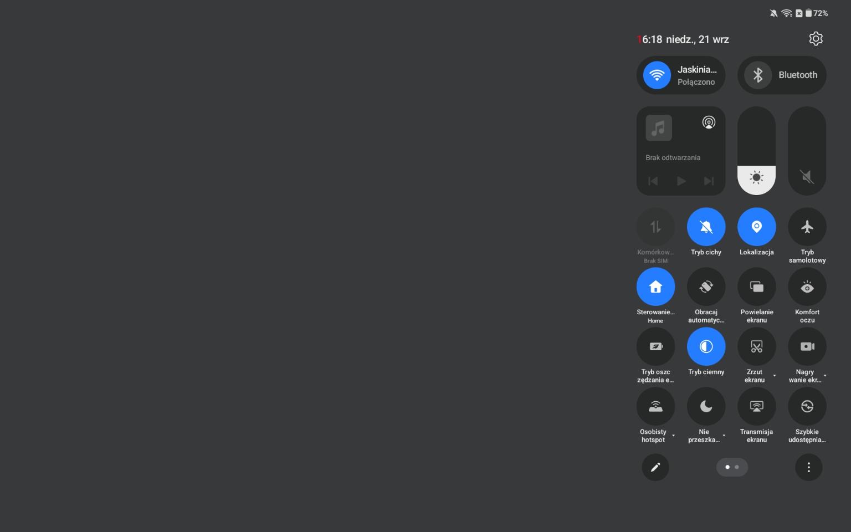Tap the pencil edit tiles icon

click(655, 467)
